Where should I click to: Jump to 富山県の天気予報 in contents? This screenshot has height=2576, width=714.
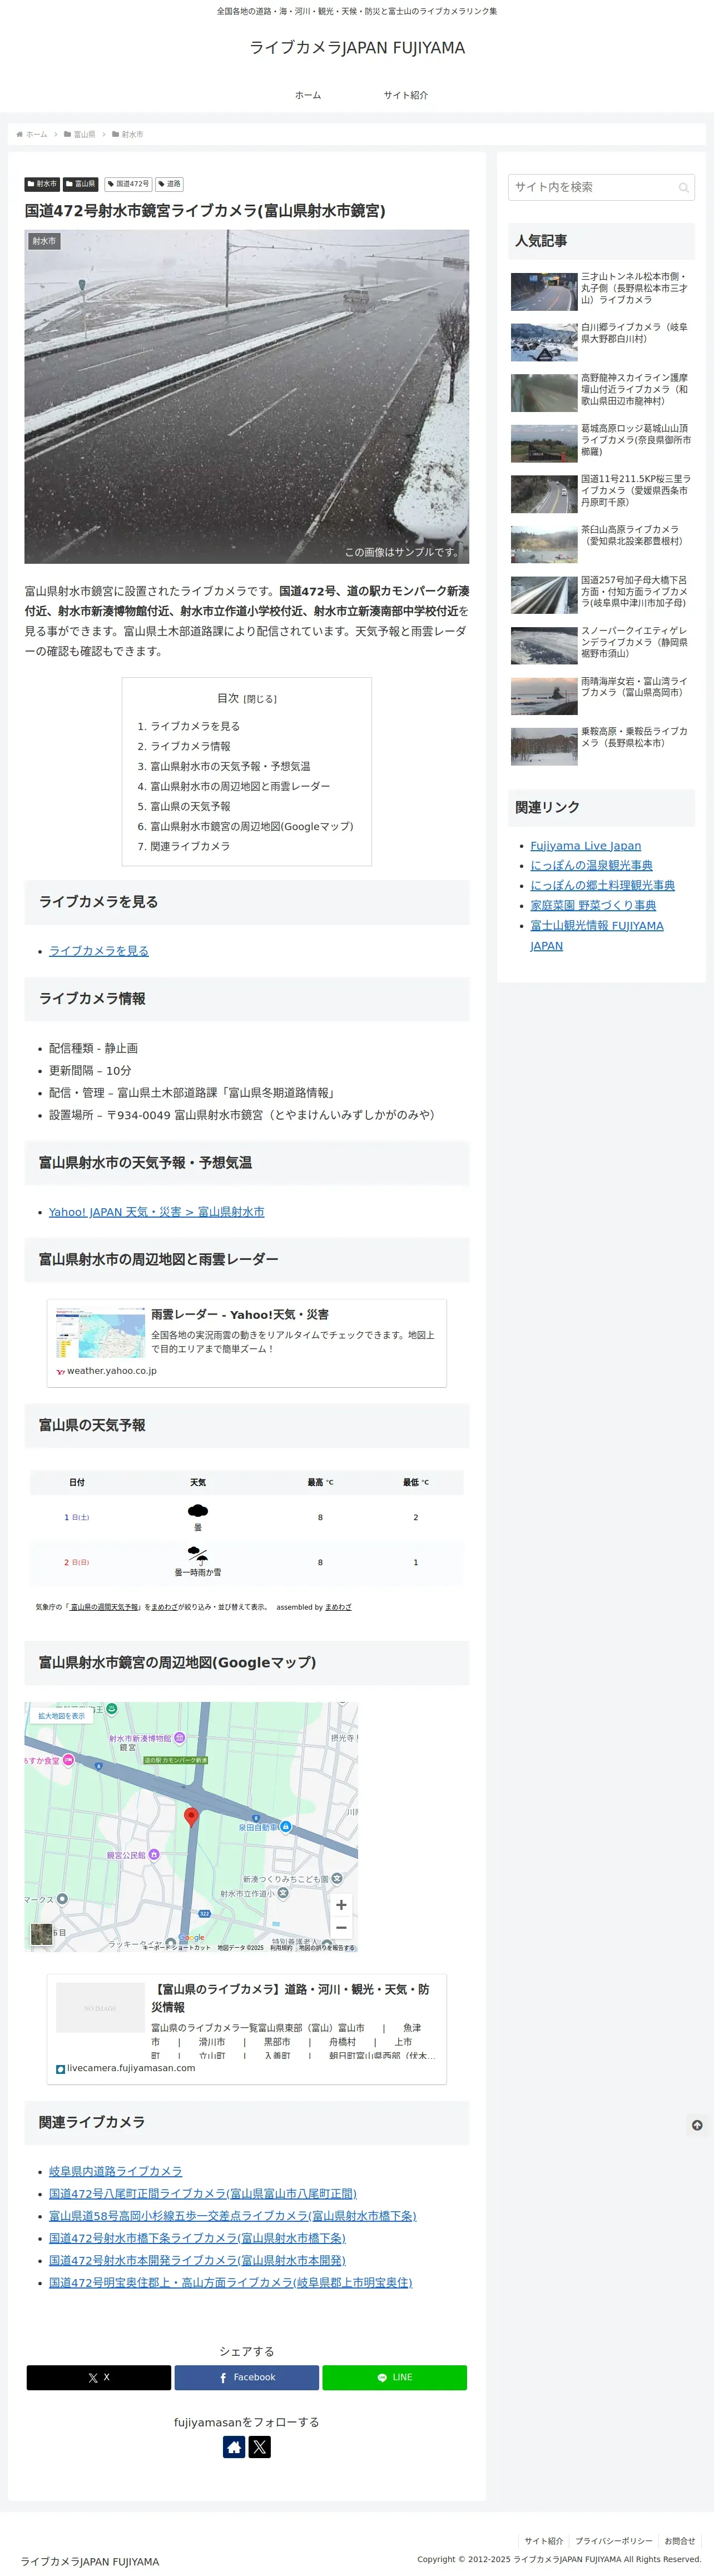(x=190, y=806)
